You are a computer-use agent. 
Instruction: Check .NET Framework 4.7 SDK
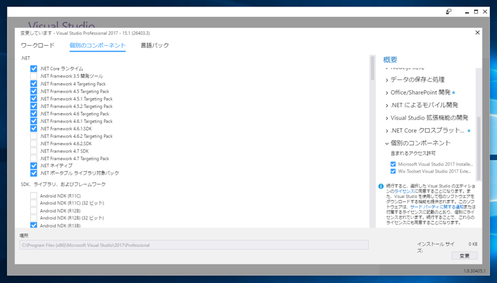(x=33, y=151)
